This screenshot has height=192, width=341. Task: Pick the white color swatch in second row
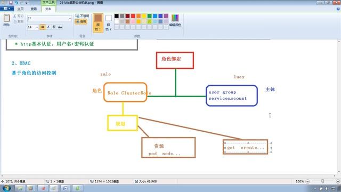click(x=117, y=21)
